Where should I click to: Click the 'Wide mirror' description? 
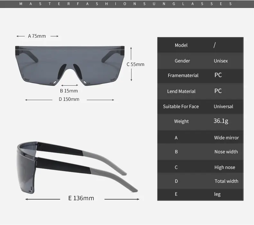(226, 138)
